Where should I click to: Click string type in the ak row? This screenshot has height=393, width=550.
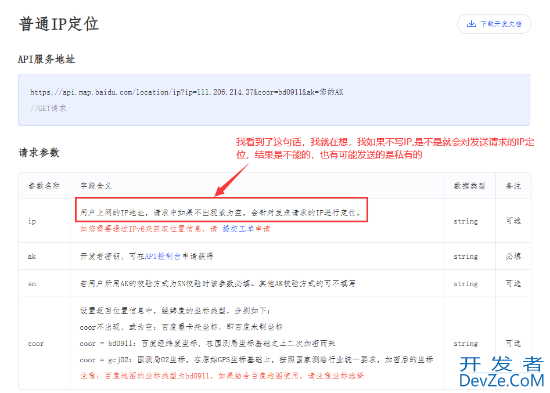coord(466,257)
